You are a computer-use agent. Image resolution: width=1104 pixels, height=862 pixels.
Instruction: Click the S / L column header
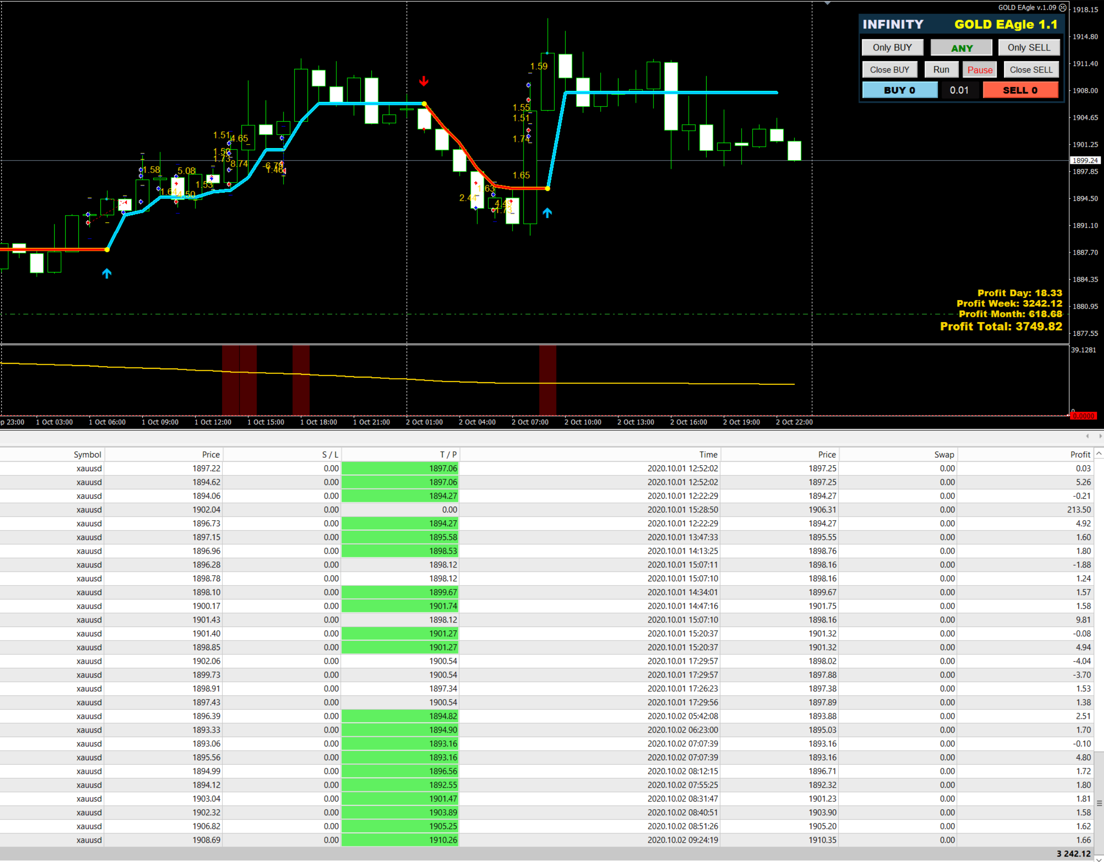330,454
